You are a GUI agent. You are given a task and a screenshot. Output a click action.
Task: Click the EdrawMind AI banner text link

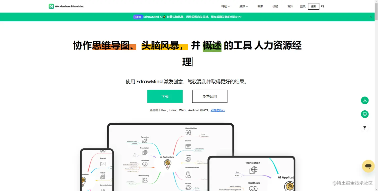pyautogui.click(x=192, y=17)
